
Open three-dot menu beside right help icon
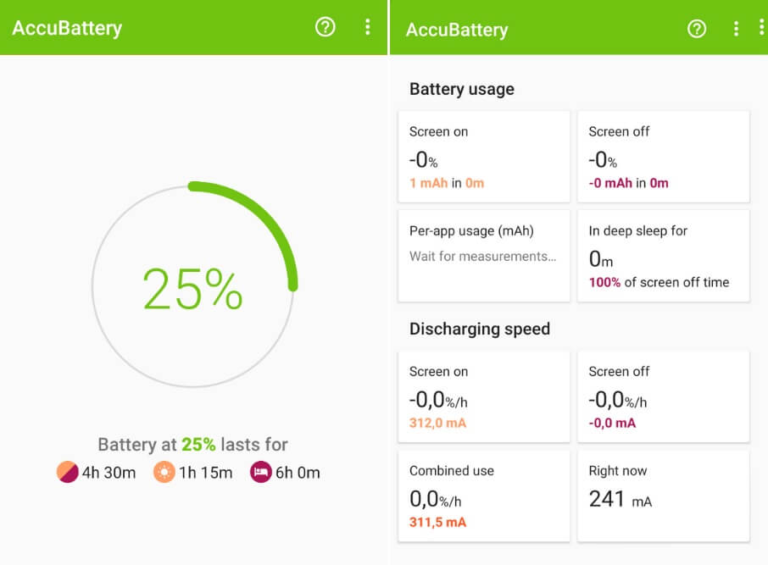(x=736, y=29)
